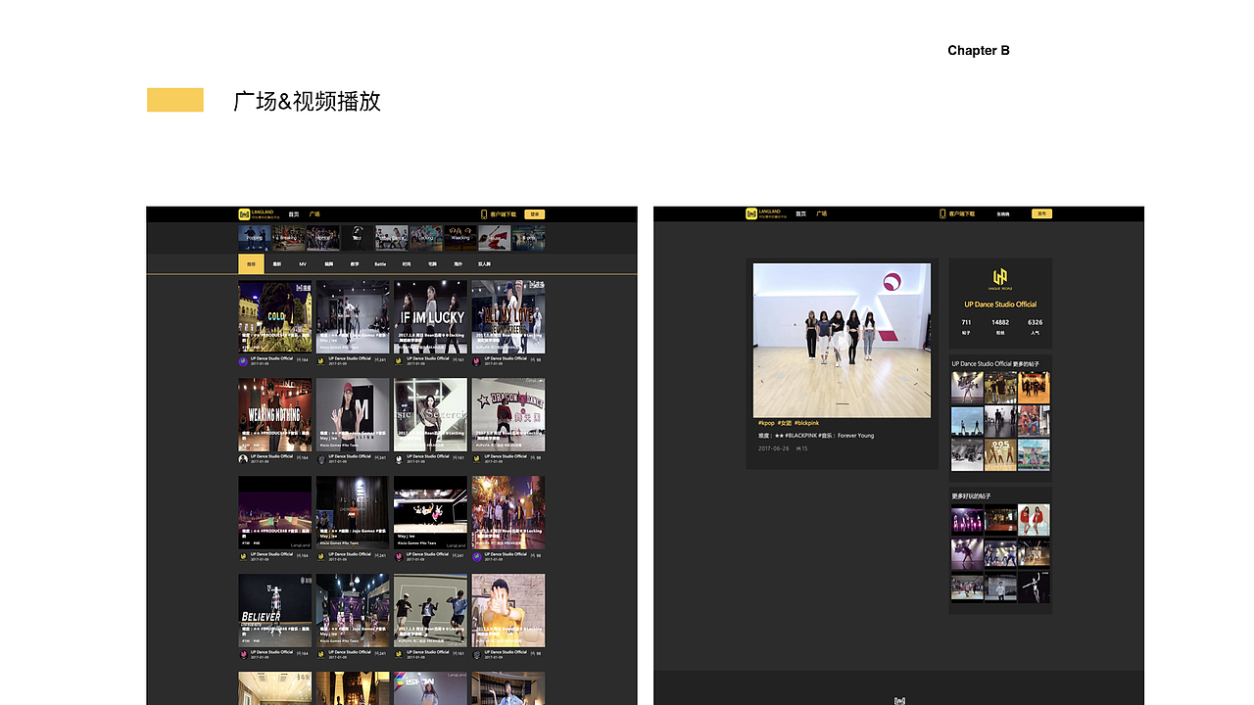Screen dimensions: 1254x705
Task: Open 首页 in the plaza page navbar
Action: coord(293,213)
